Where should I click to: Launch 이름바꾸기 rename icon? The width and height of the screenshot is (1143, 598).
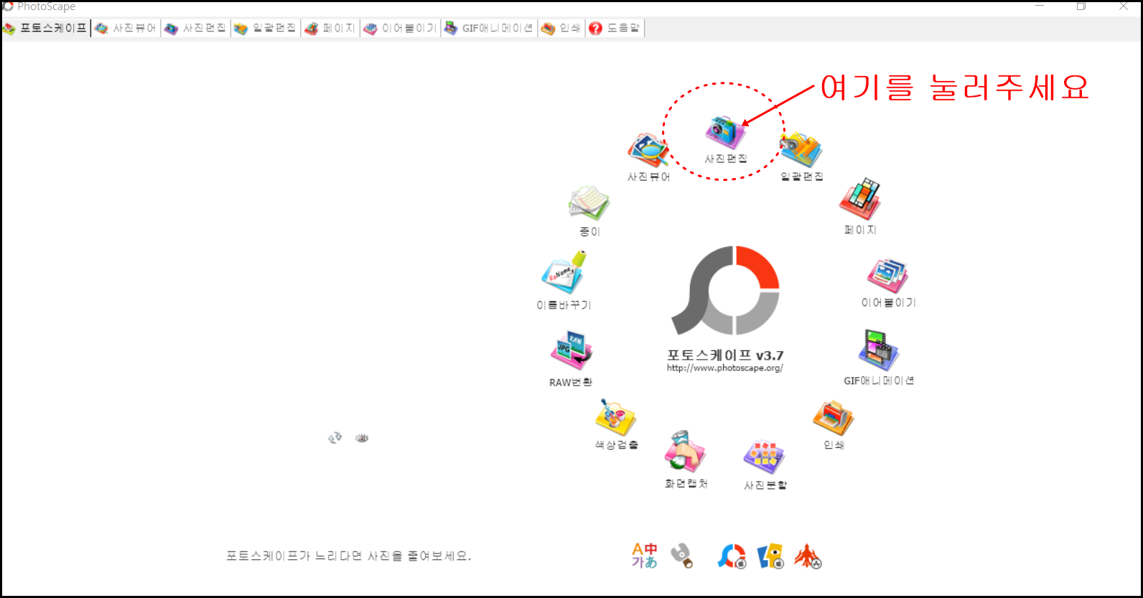[564, 272]
